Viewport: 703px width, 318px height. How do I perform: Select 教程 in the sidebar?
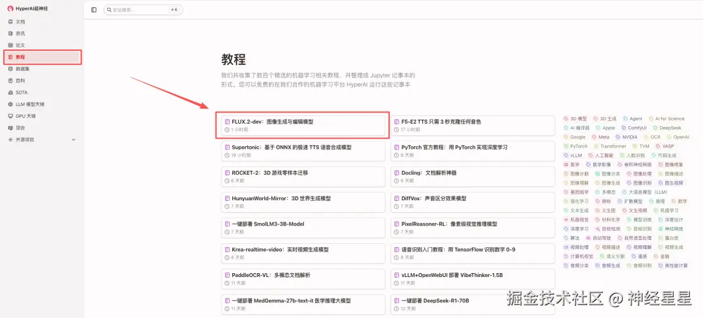tap(42, 57)
